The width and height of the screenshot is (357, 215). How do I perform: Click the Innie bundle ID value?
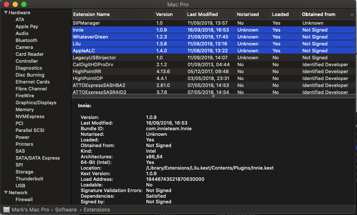coord(169,128)
